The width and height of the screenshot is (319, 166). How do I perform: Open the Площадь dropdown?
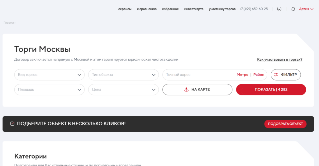(50, 90)
